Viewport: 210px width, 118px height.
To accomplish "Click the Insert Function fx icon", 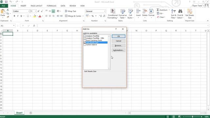I will 34,26.
